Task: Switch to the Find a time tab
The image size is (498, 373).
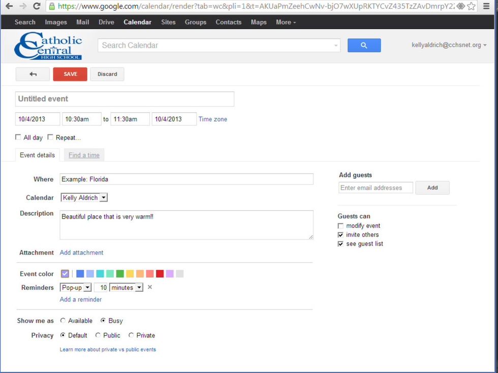Action: (x=84, y=155)
